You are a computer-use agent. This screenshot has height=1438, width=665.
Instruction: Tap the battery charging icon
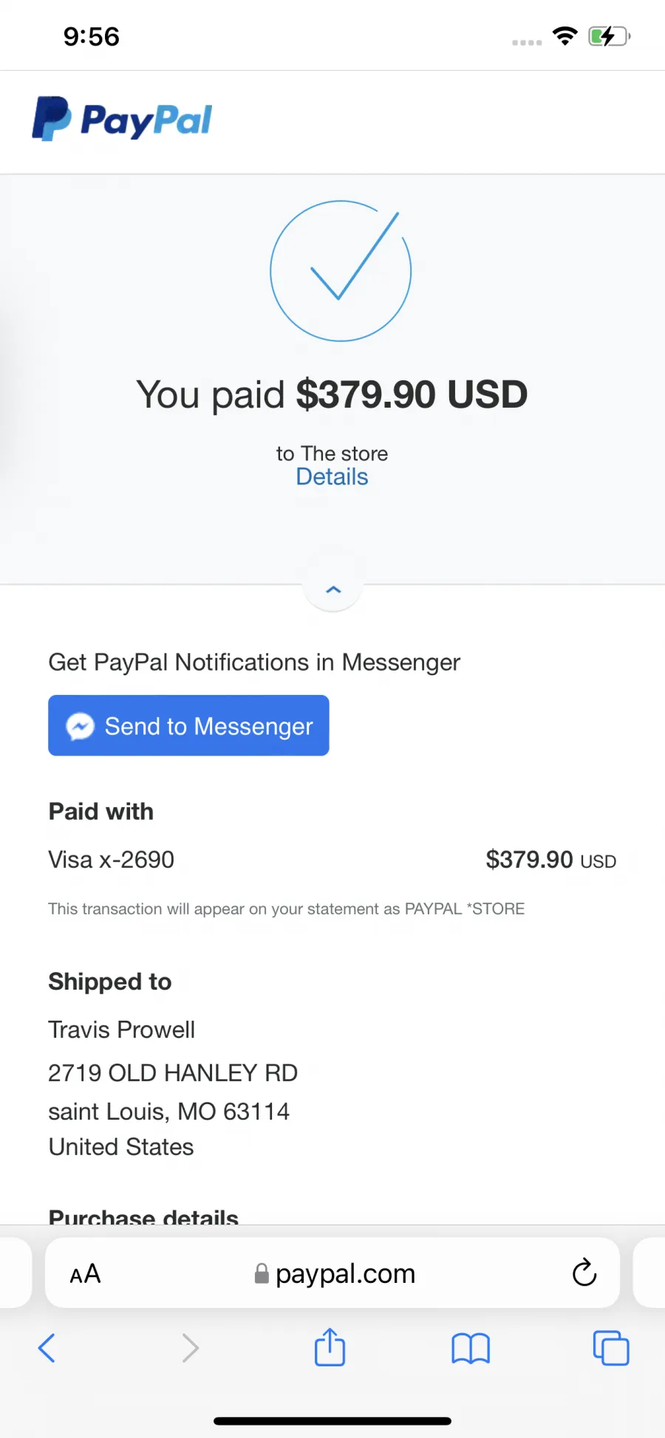(x=609, y=36)
